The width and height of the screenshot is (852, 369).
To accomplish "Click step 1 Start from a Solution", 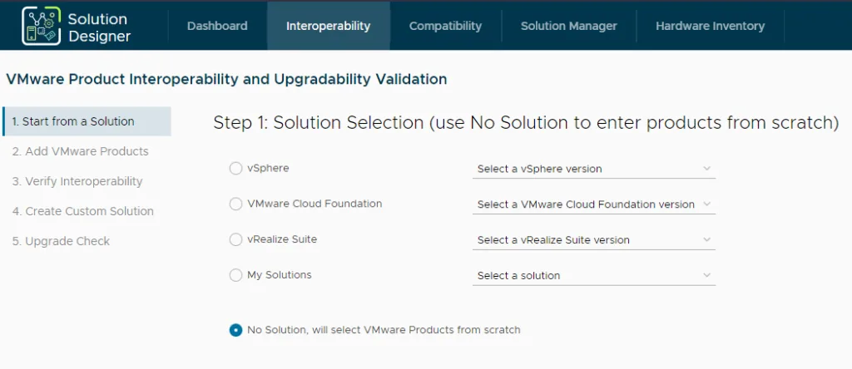I will [x=87, y=121].
